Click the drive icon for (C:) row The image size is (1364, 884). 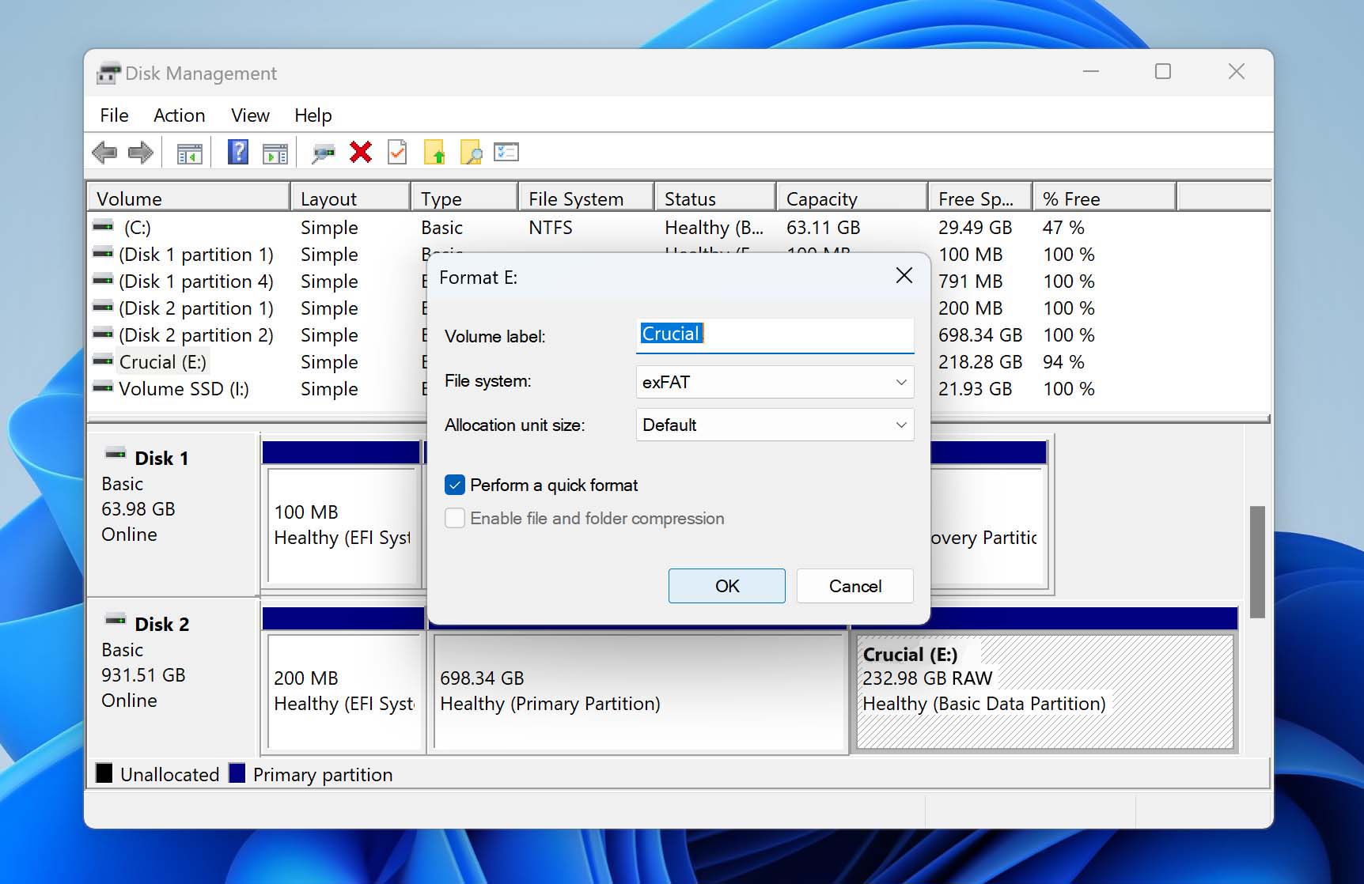[103, 227]
